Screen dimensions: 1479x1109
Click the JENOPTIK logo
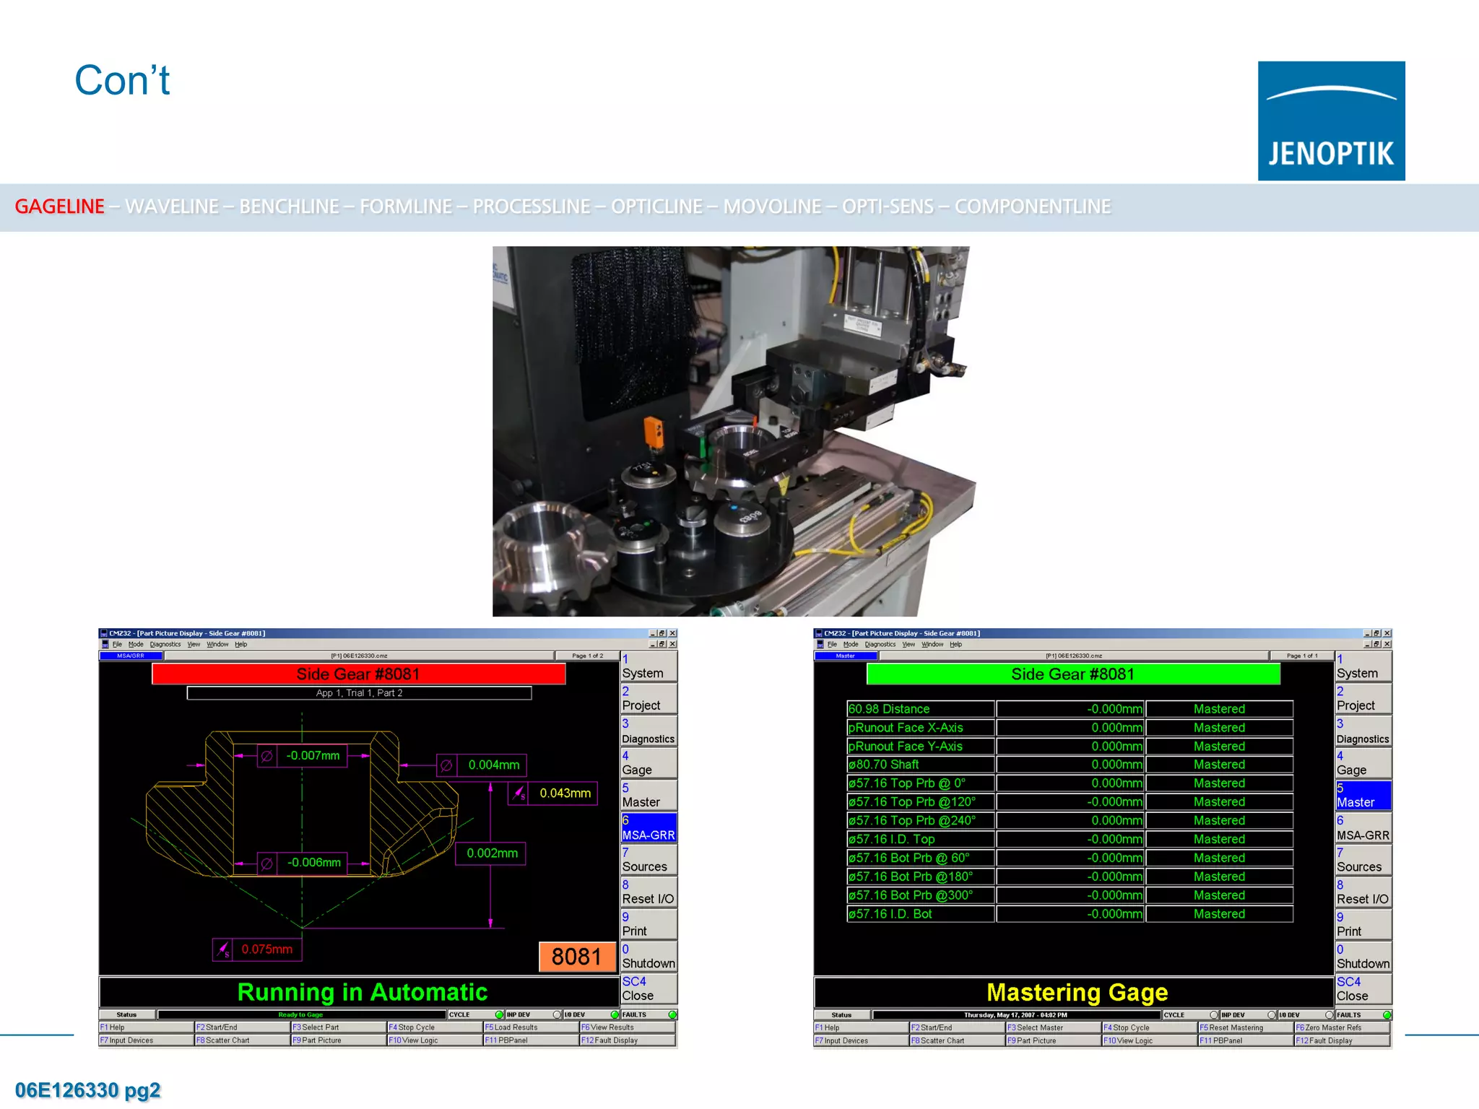(1331, 121)
